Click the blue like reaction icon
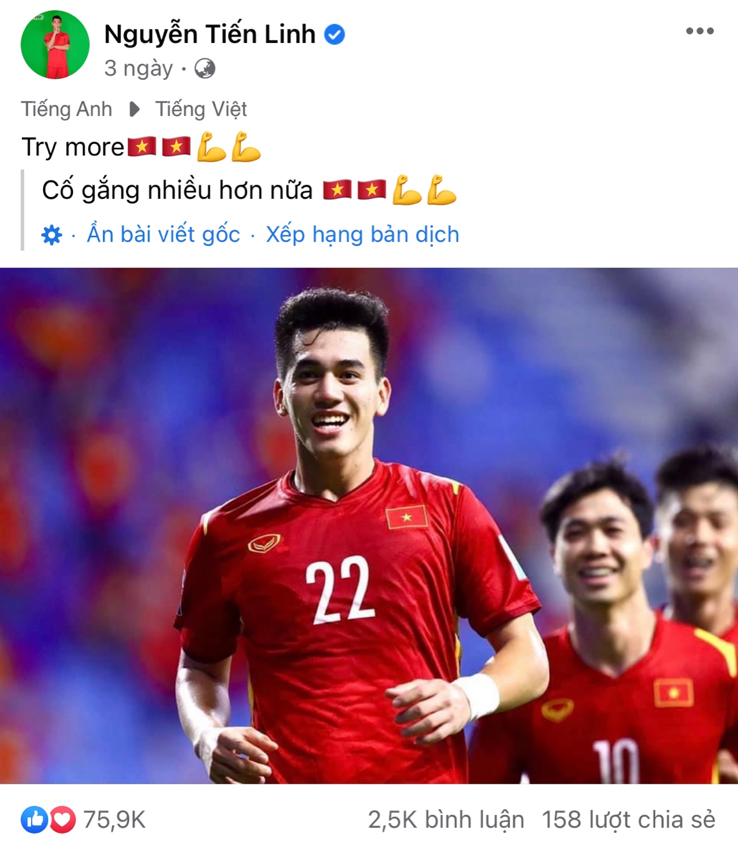Image resolution: width=738 pixels, height=846 pixels. [x=34, y=820]
